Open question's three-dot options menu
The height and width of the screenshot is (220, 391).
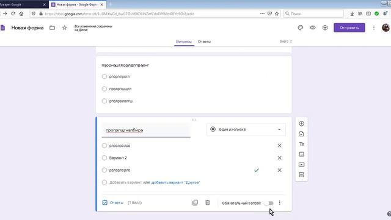280,203
